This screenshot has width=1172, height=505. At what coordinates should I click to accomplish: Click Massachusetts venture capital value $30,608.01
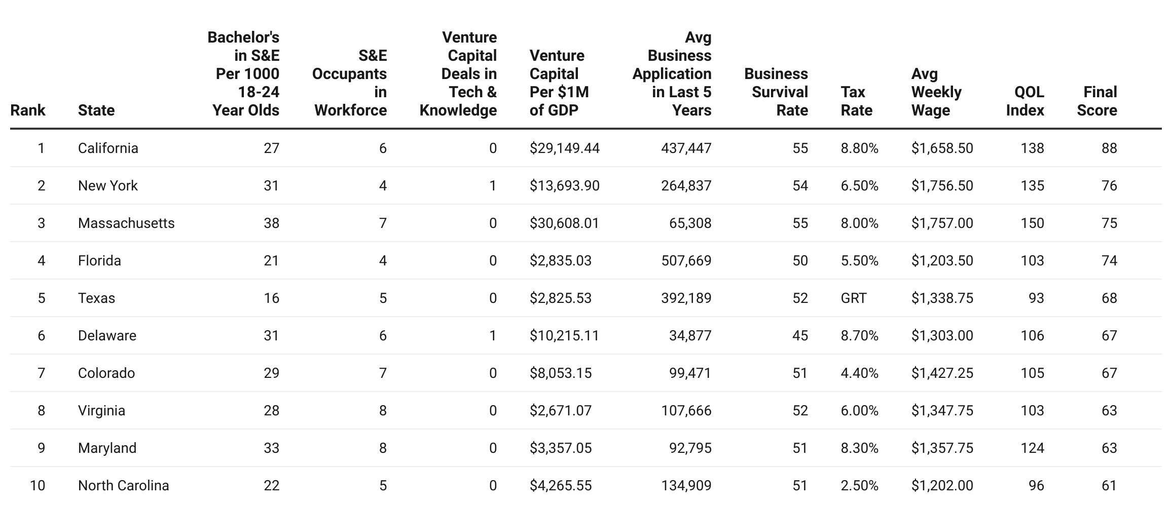pos(564,223)
